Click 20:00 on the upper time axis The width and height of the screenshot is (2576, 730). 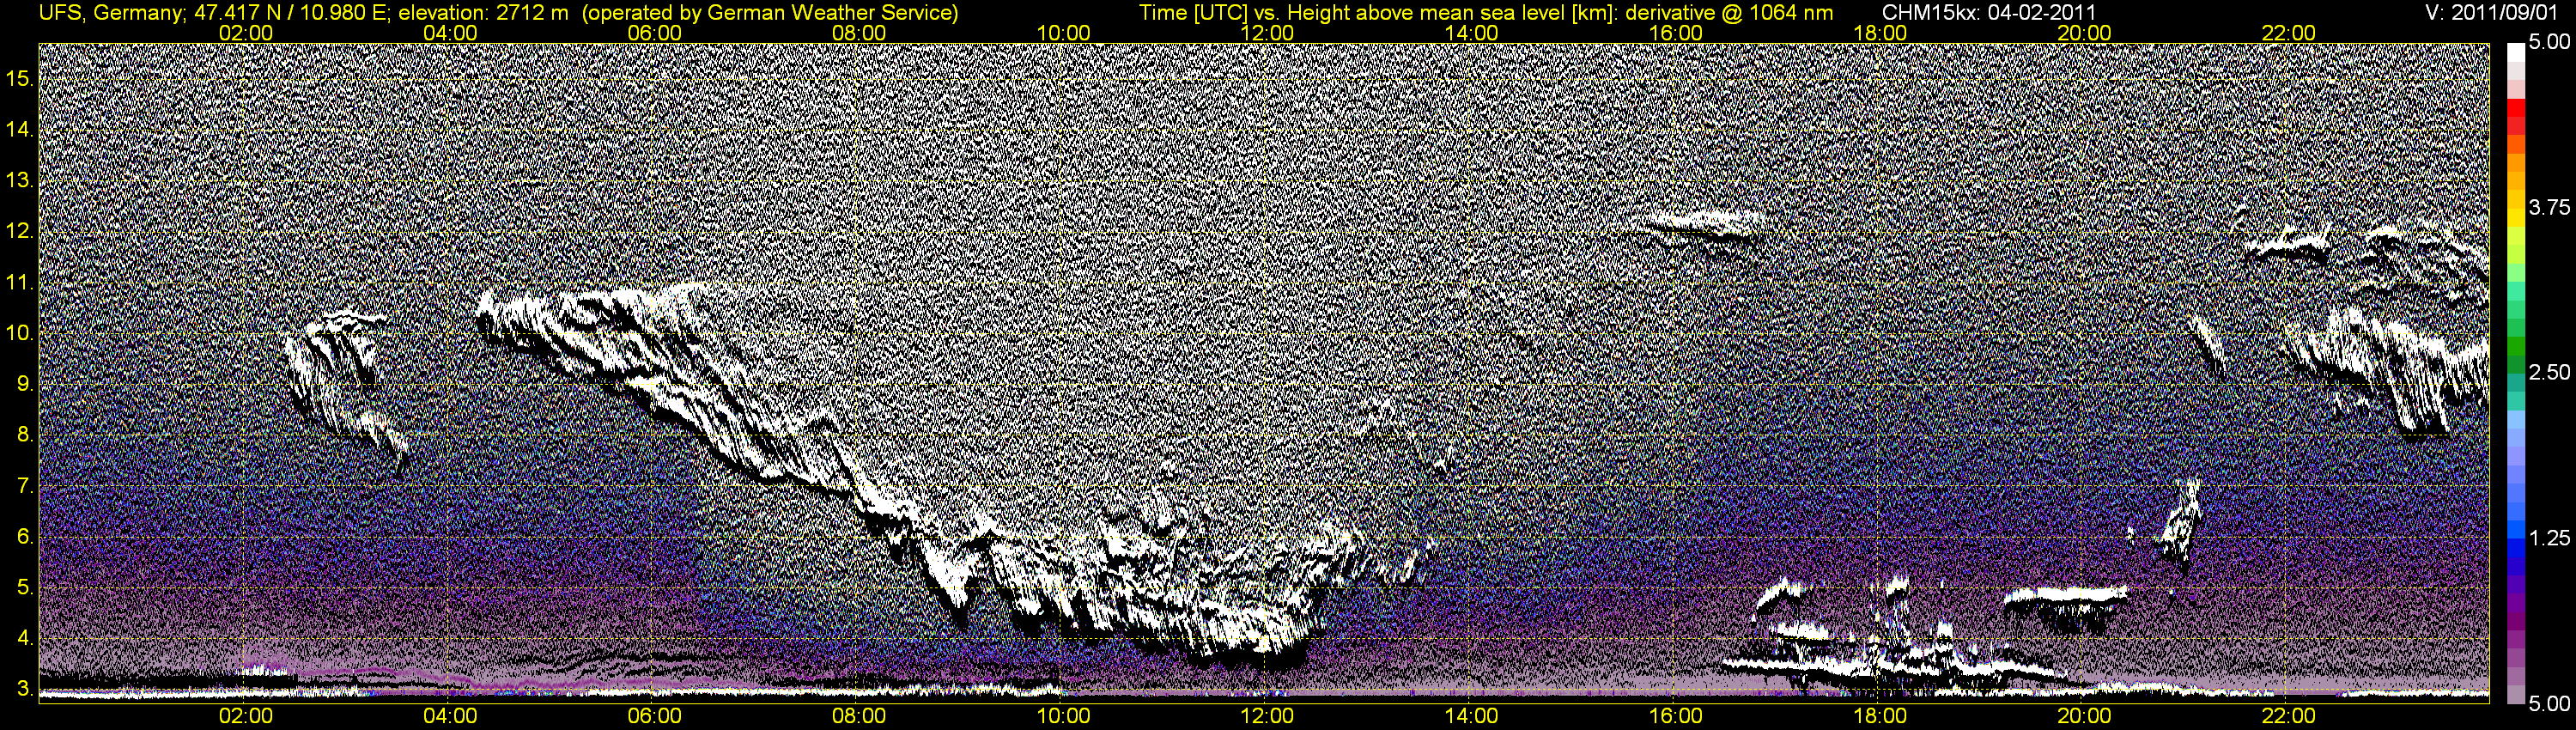click(2084, 33)
